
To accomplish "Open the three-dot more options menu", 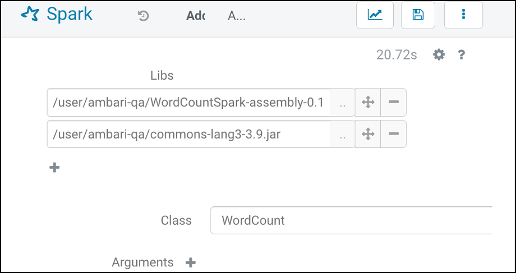I will pos(463,15).
